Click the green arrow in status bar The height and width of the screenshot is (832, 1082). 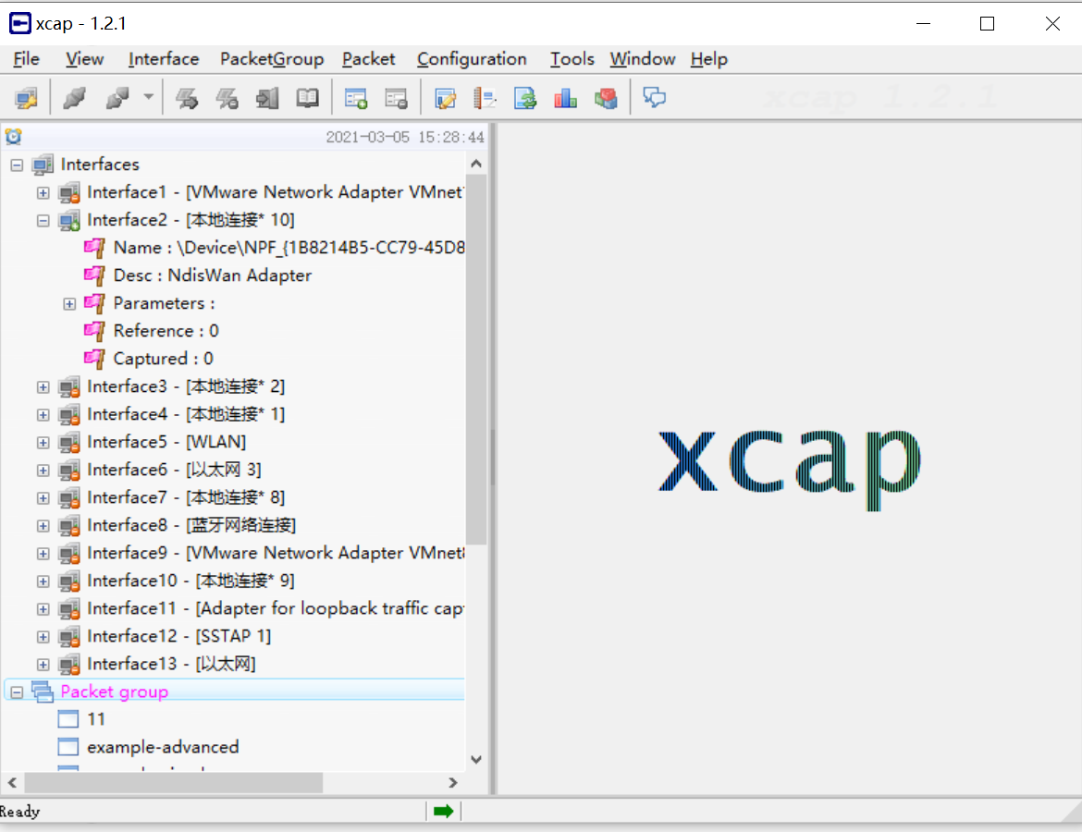click(x=443, y=811)
